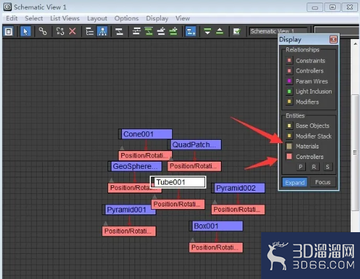This screenshot has height=279, width=360.
Task: Open the Edit menu
Action: click(x=12, y=18)
